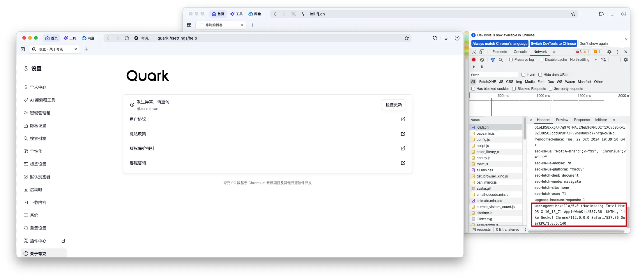
Task: Toggle DevTools device toolbar icon
Action: pos(482,52)
